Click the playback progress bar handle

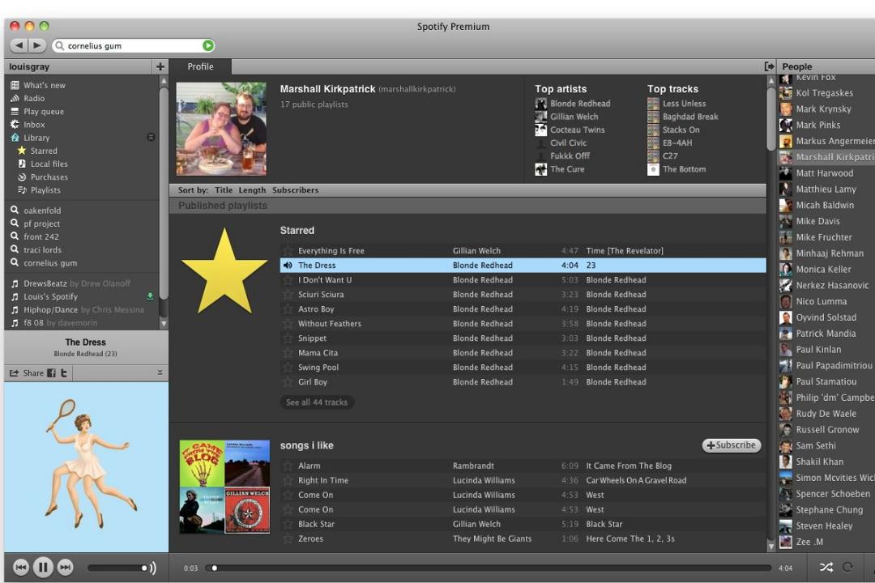[x=214, y=568]
